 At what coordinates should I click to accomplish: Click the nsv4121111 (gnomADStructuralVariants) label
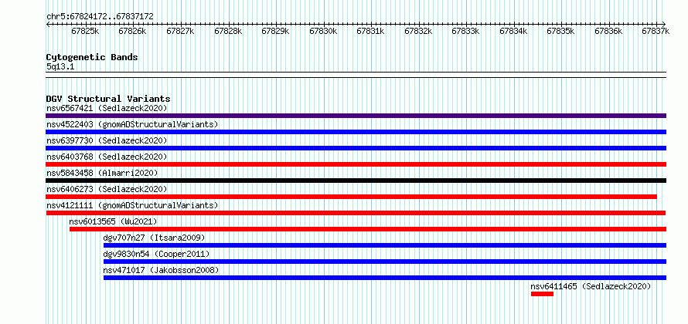point(132,205)
